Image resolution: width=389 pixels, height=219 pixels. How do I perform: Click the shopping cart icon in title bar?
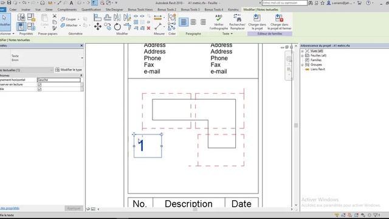pyautogui.click(x=359, y=3)
